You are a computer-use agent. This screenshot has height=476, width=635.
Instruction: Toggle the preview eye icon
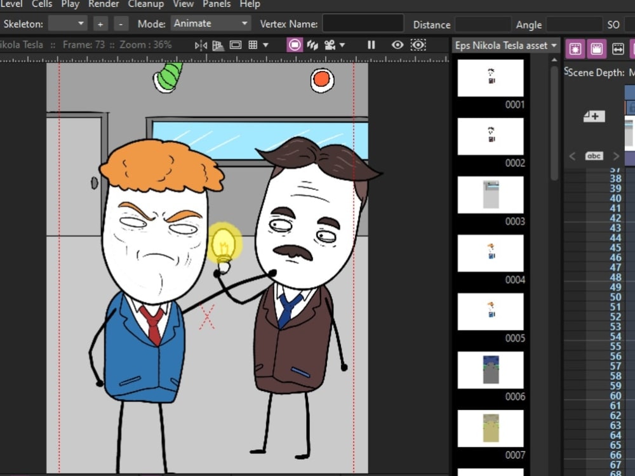pyautogui.click(x=398, y=45)
